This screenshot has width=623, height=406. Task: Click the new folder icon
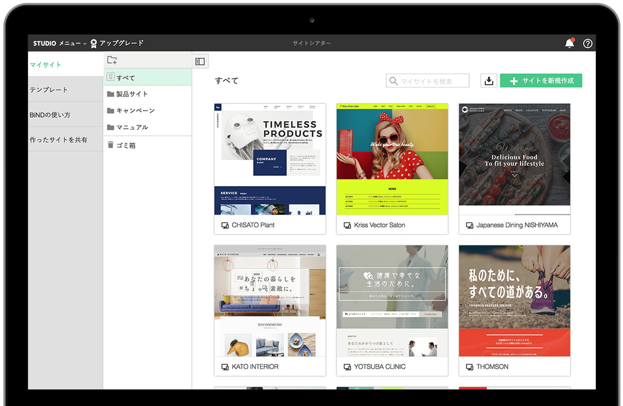tap(112, 60)
